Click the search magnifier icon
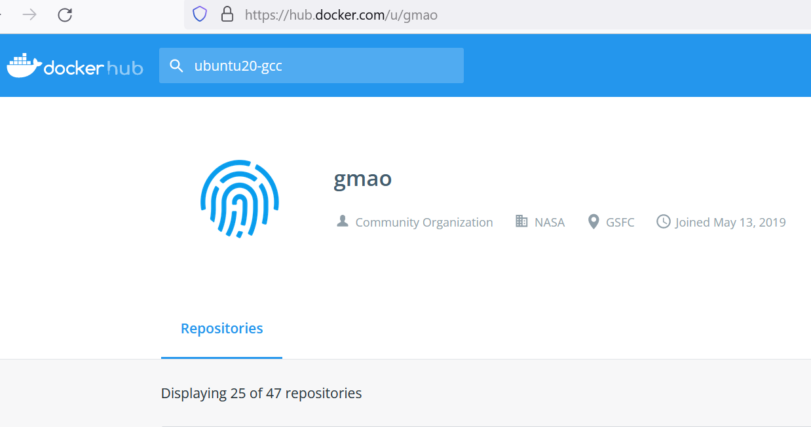This screenshot has width=811, height=427. pos(176,65)
